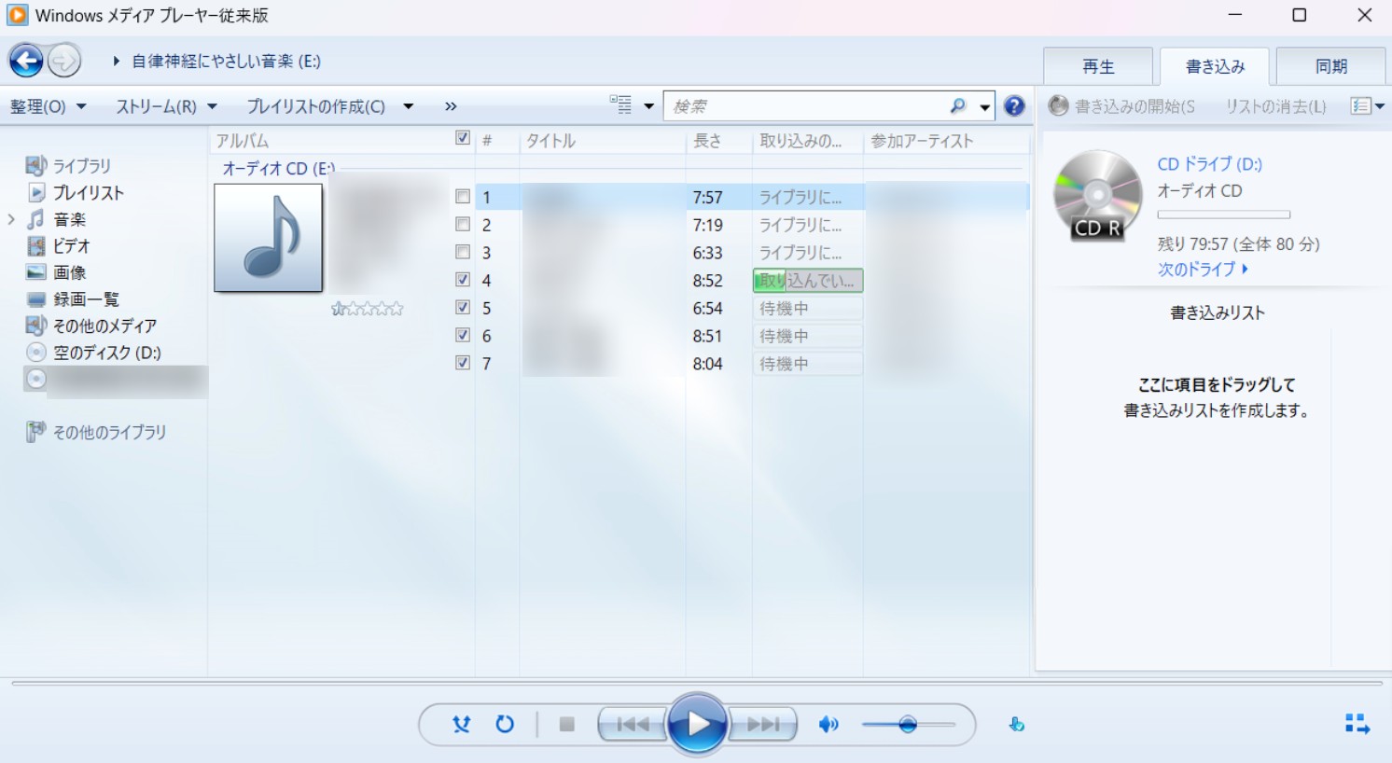This screenshot has width=1392, height=763.
Task: Mute the sound with speaker icon
Action: coord(828,724)
